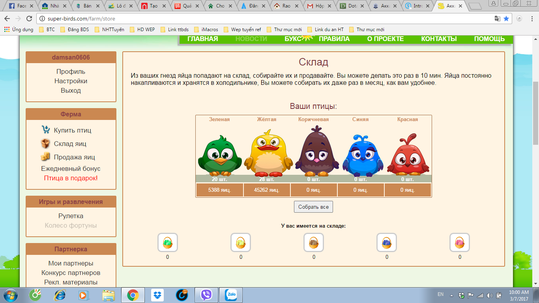Open Dropbox from the taskbar
This screenshot has height=303, width=539.
(x=158, y=295)
